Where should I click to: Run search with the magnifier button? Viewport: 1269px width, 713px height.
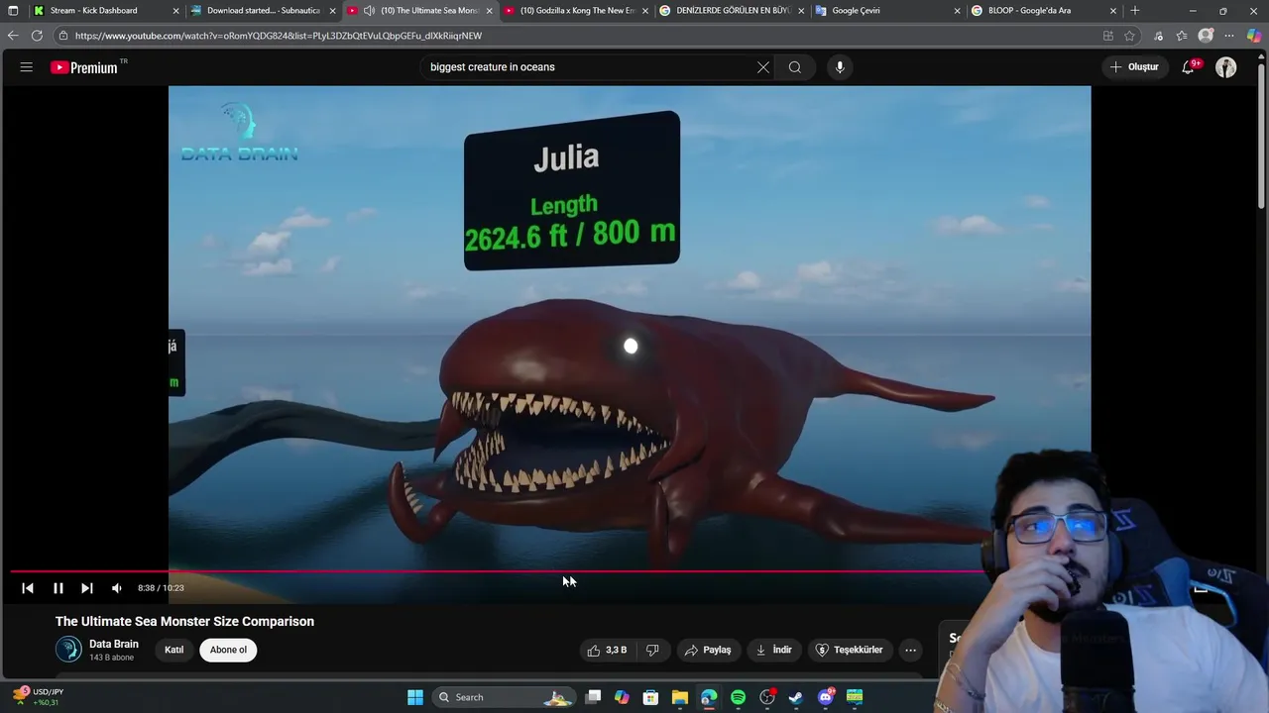click(x=795, y=67)
